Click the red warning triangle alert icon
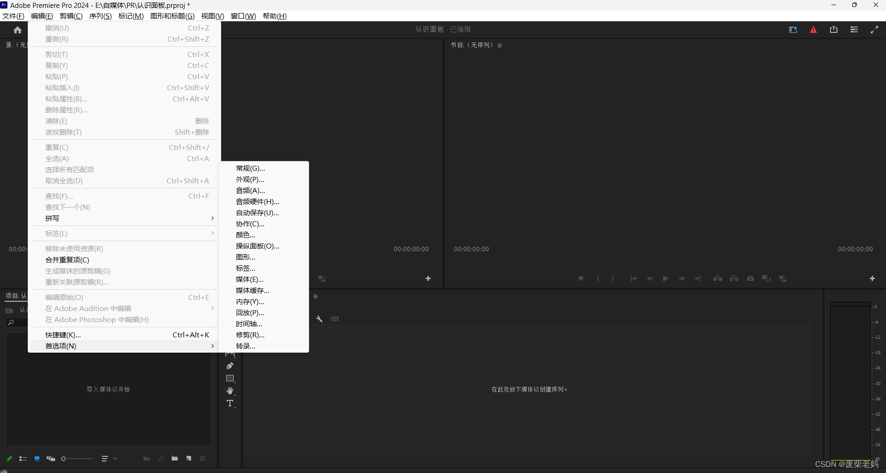This screenshot has height=473, width=886. (x=813, y=30)
